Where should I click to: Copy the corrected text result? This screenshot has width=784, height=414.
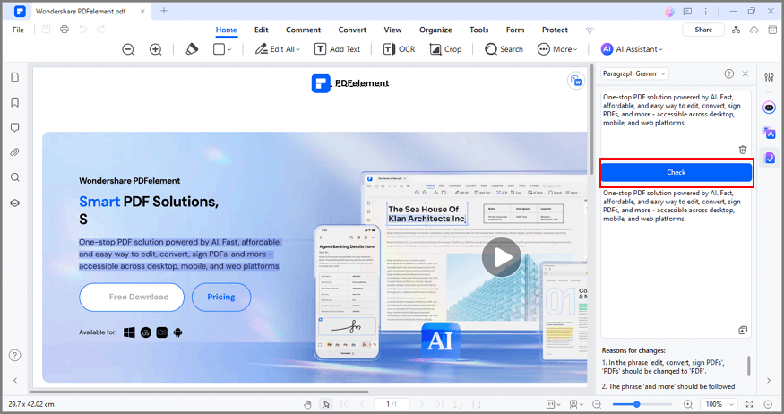pyautogui.click(x=743, y=330)
